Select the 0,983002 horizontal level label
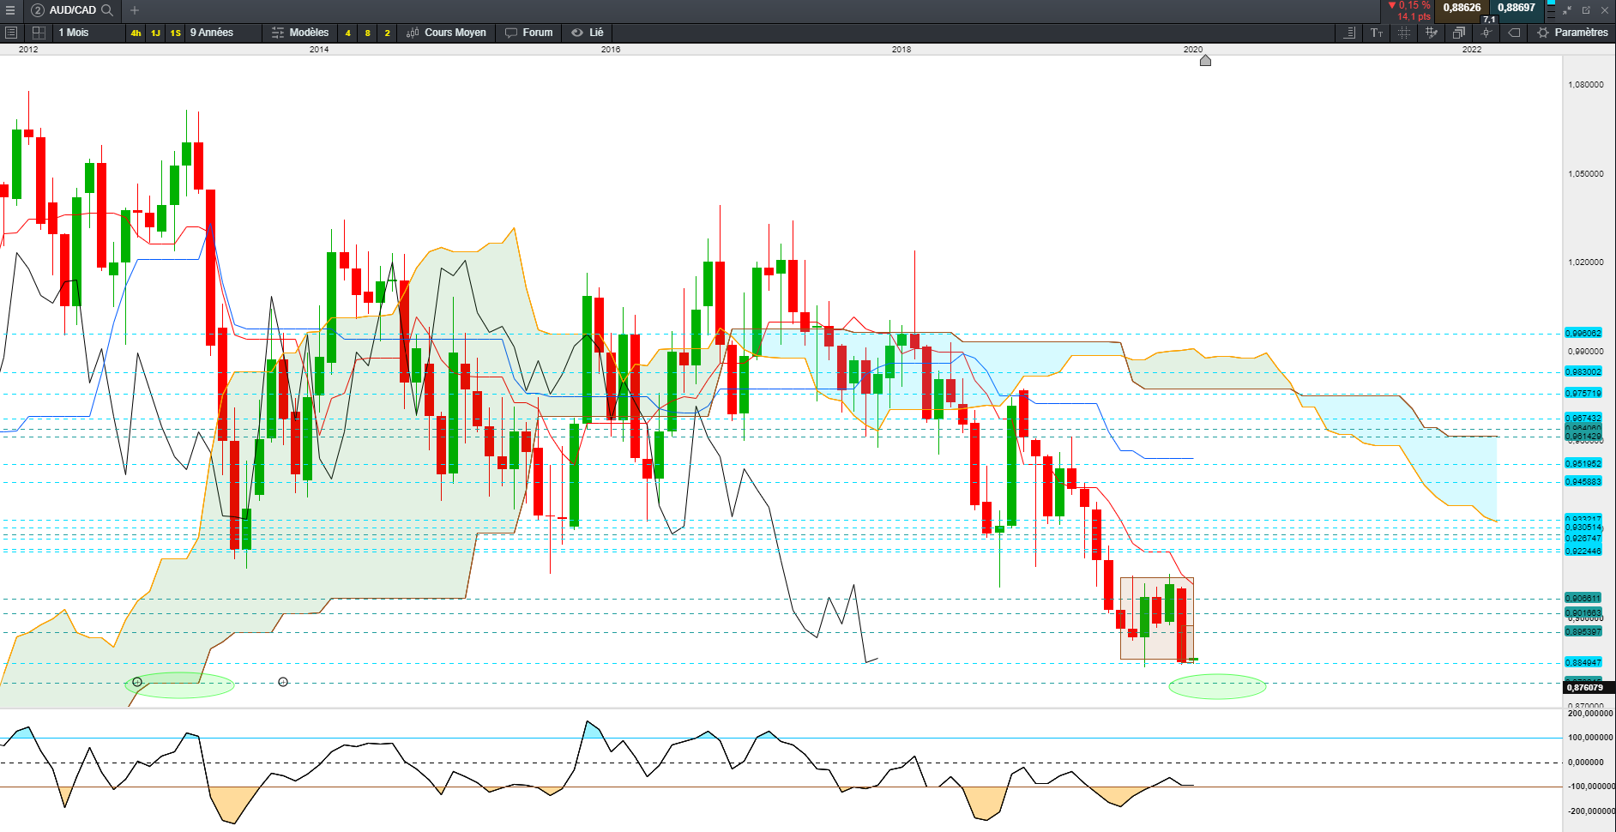Image resolution: width=1616 pixels, height=832 pixels. (1583, 372)
